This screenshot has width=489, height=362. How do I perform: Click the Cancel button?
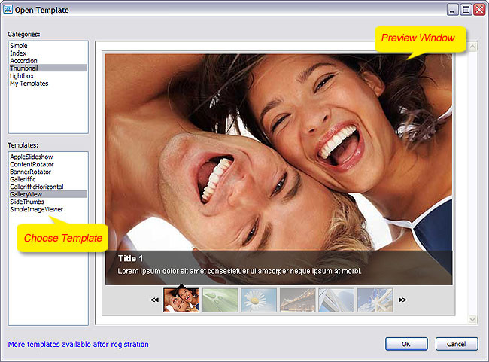457,344
